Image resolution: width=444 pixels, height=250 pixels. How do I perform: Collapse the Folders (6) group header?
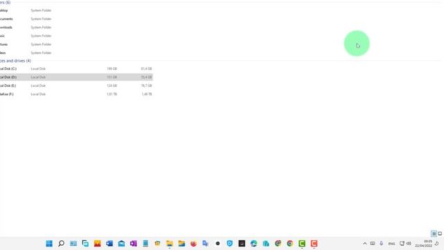click(x=5, y=3)
